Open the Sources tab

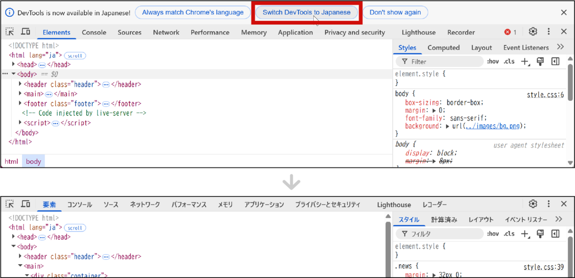129,32
